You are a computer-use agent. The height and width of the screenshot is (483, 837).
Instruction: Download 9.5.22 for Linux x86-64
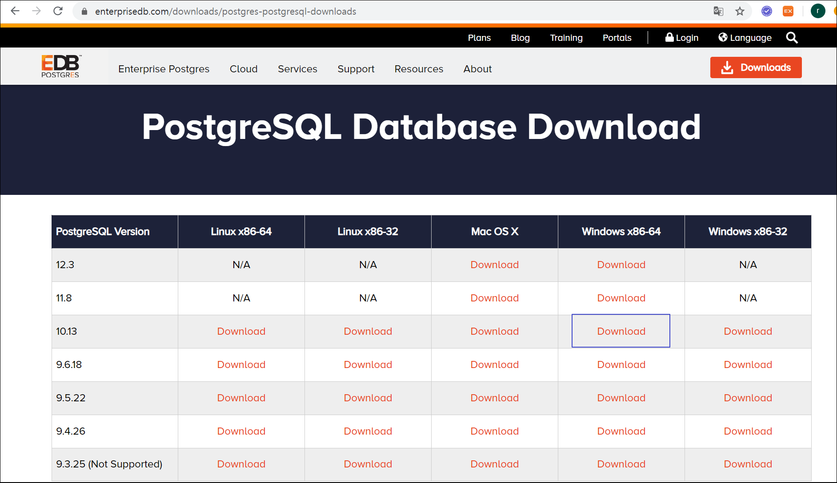pos(241,398)
